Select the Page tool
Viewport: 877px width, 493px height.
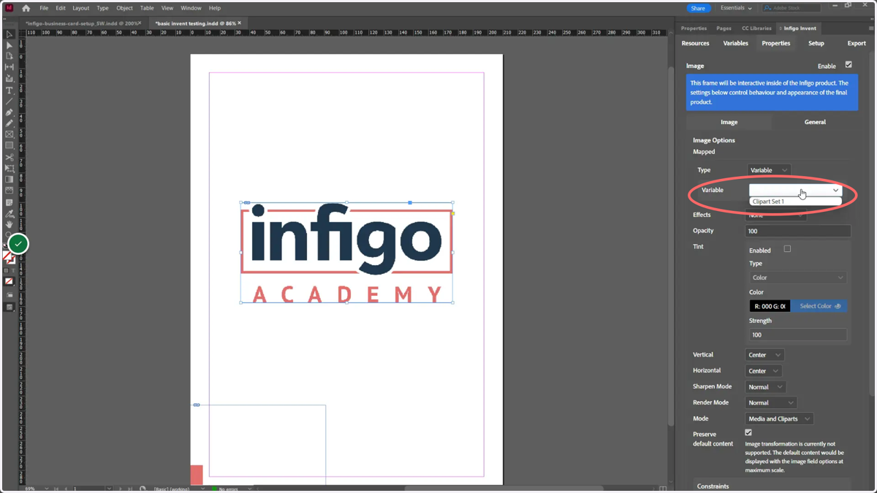pos(10,56)
